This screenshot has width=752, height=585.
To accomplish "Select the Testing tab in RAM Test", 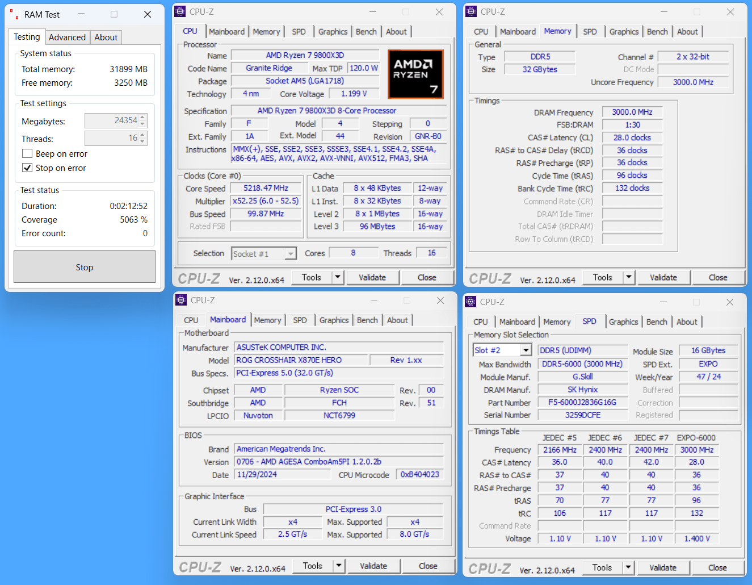I will [x=27, y=37].
